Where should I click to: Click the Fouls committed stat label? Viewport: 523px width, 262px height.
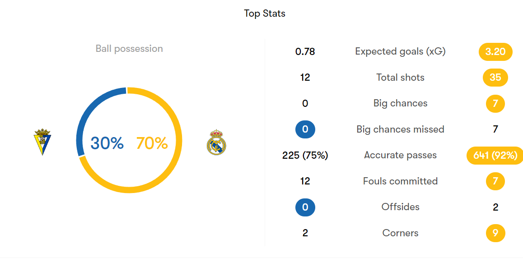[400, 181]
